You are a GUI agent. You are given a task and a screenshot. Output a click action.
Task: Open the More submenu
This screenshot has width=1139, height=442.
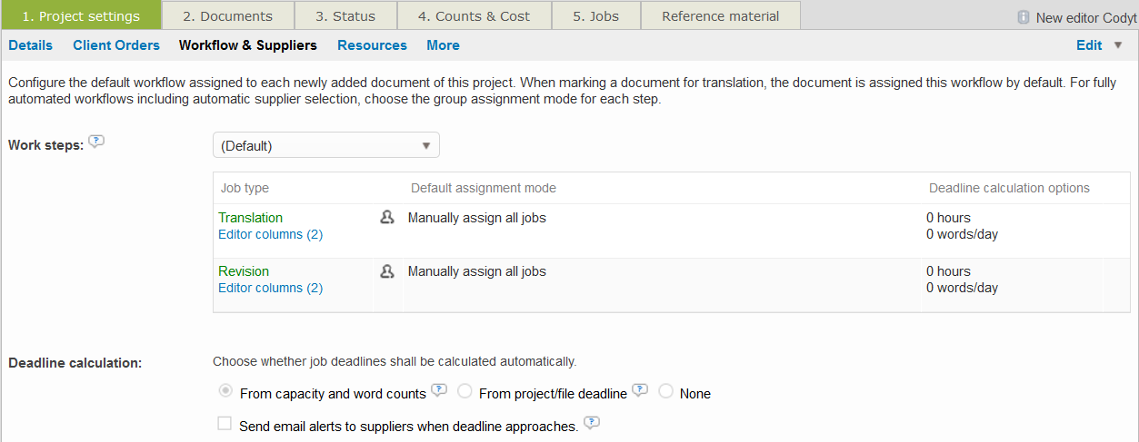pyautogui.click(x=443, y=45)
